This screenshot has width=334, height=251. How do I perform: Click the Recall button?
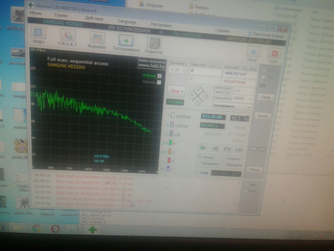coord(263,116)
